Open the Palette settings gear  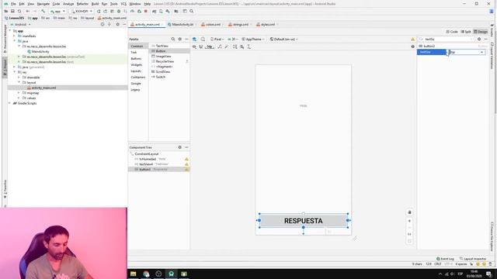pos(179,40)
